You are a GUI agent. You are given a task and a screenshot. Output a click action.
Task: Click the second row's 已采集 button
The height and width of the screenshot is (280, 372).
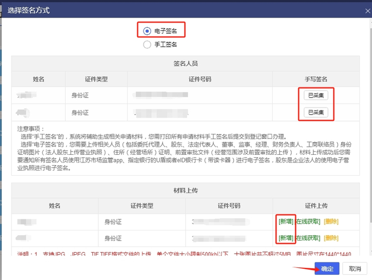[316, 112]
